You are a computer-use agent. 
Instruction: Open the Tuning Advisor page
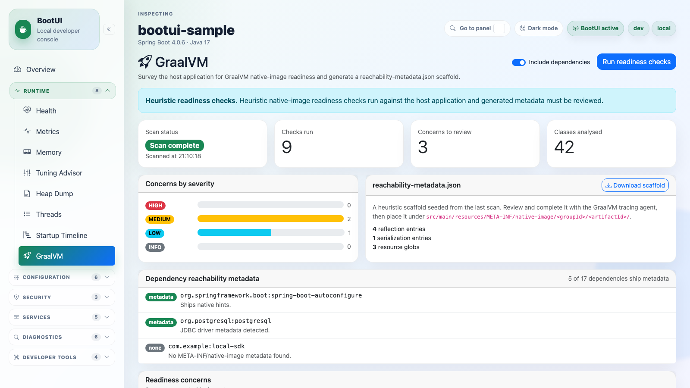click(x=67, y=173)
